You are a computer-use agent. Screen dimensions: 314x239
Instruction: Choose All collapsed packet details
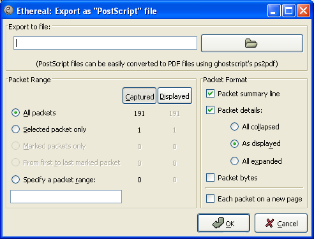point(234,127)
